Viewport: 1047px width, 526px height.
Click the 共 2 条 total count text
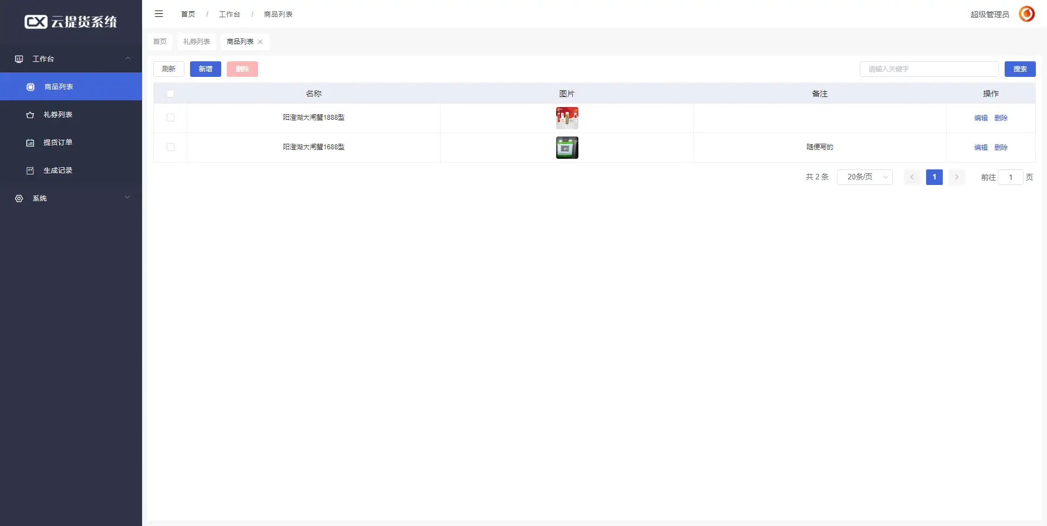[x=817, y=177]
